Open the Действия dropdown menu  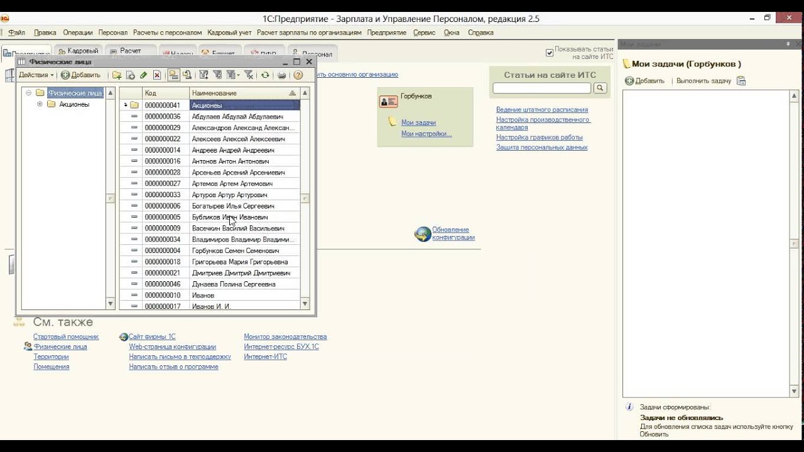[36, 75]
